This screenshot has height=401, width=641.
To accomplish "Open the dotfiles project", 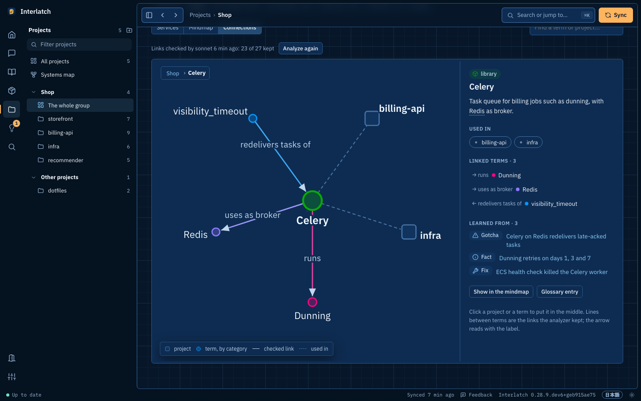I will pyautogui.click(x=80, y=191).
